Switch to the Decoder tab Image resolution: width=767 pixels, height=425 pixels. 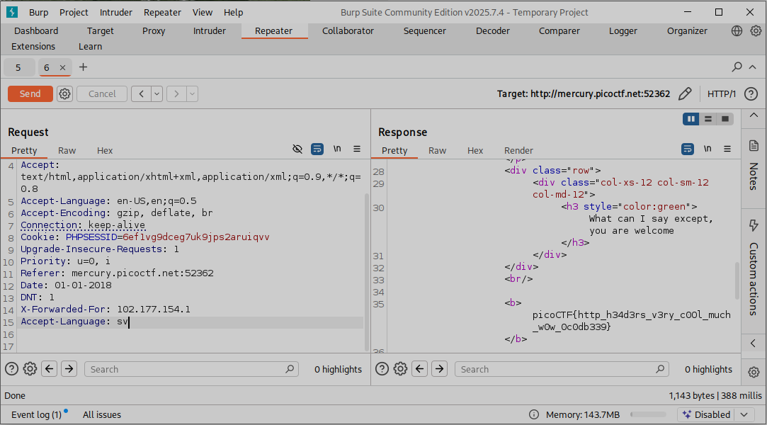coord(492,31)
